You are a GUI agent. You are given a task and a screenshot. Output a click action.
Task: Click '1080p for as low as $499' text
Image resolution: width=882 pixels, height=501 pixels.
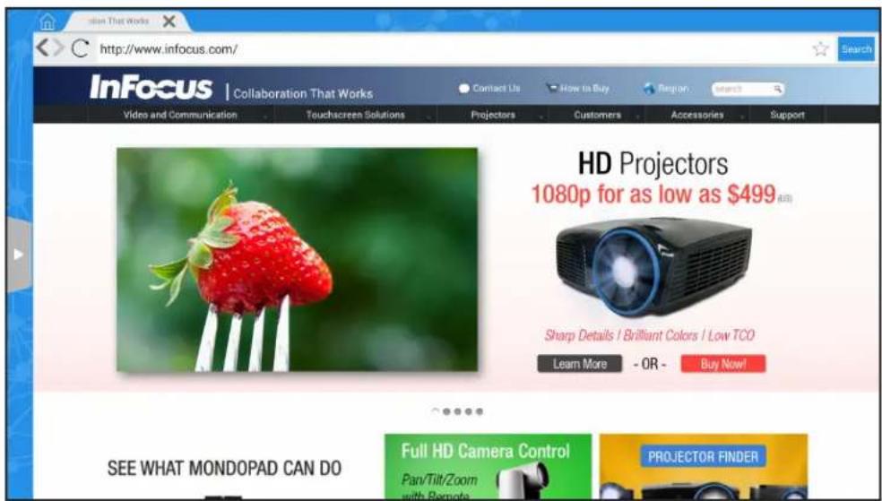[x=653, y=194]
